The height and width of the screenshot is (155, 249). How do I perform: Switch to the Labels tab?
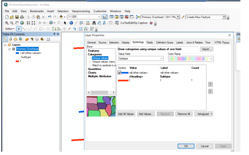pyautogui.click(x=180, y=42)
